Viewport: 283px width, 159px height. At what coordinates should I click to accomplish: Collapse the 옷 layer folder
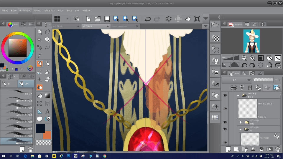tap(241, 129)
